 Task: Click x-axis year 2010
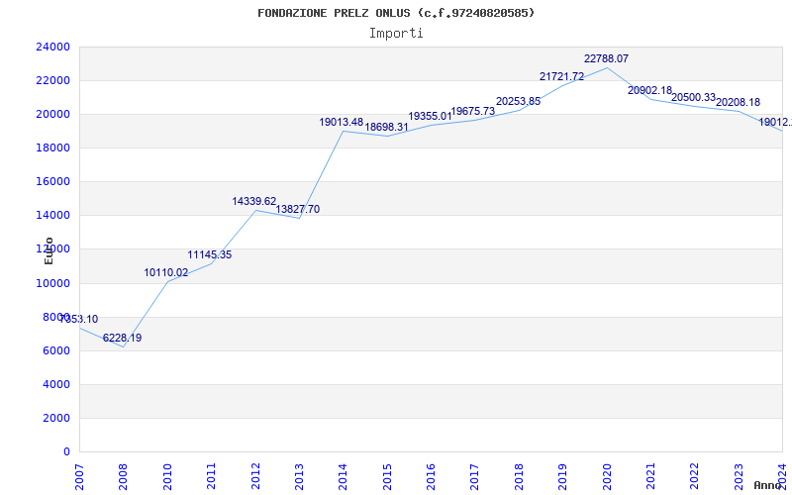167,476
